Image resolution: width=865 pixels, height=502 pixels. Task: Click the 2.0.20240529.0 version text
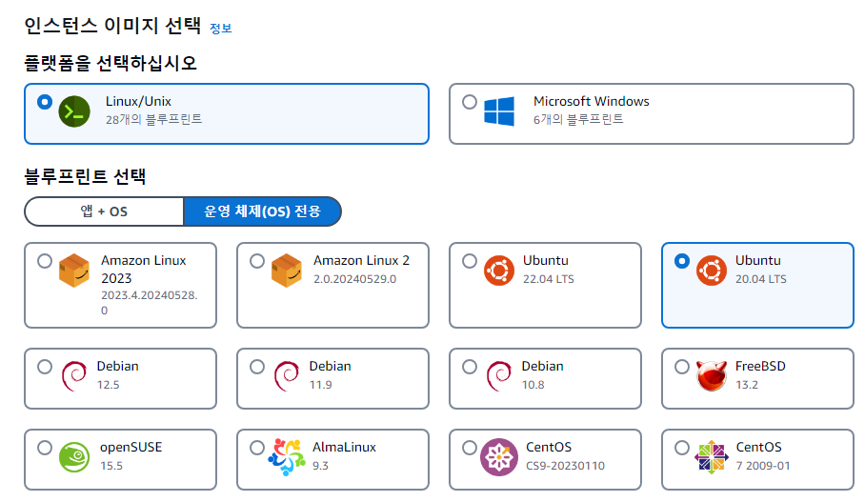[x=354, y=279]
